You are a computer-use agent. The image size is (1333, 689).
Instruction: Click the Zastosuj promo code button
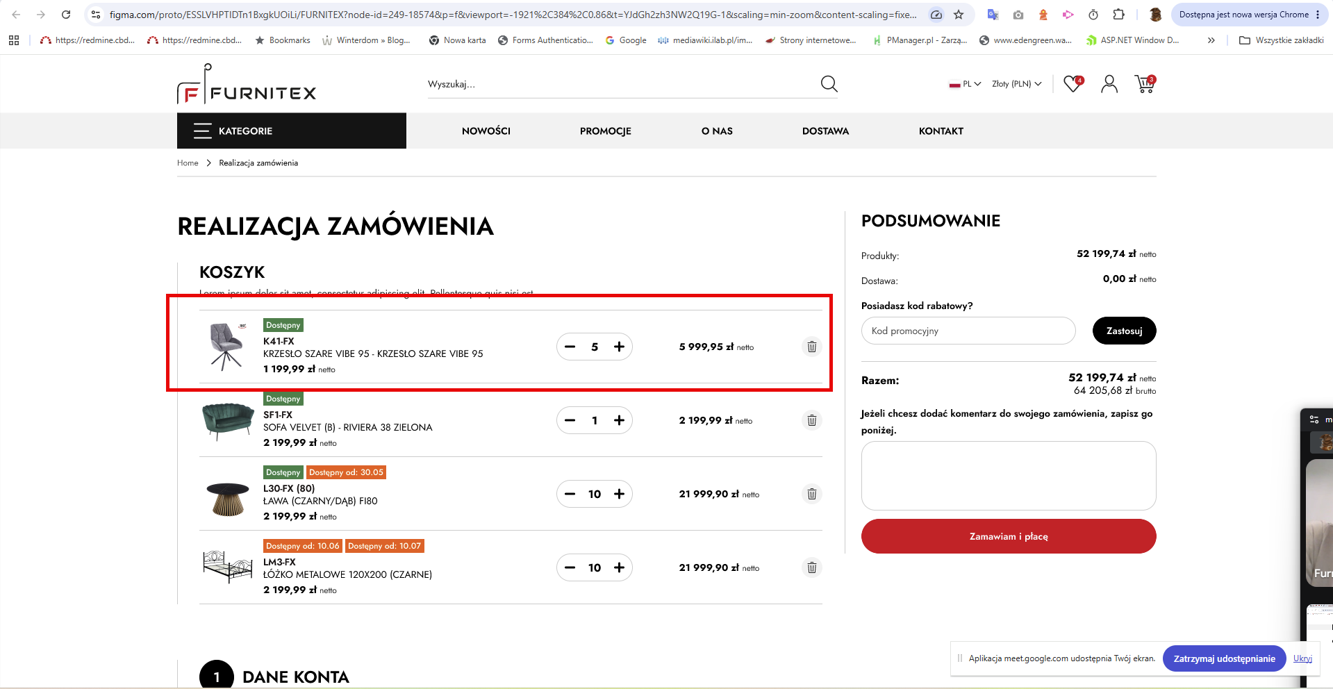pos(1124,331)
